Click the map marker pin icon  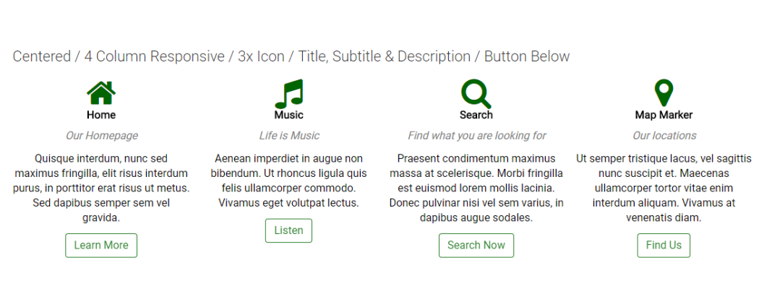[x=664, y=93]
